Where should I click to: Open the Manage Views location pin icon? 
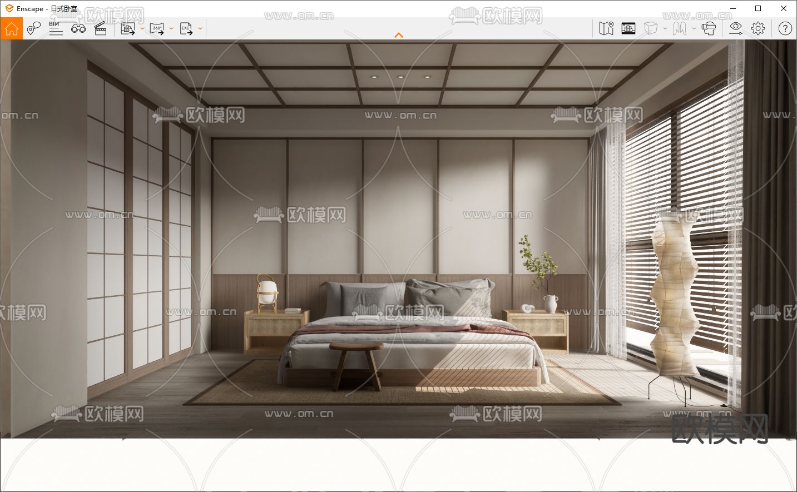pyautogui.click(x=34, y=28)
